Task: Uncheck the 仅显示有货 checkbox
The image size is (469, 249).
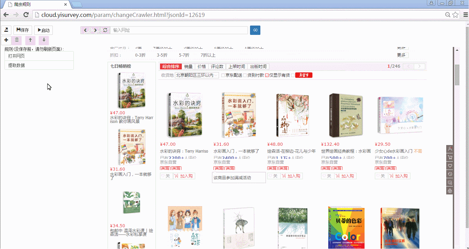Action: point(267,75)
